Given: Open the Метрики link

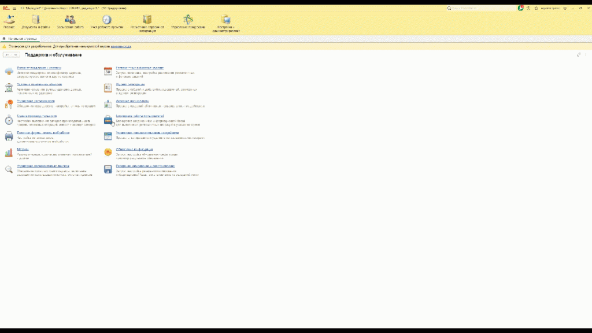Looking at the screenshot, I should (x=23, y=149).
